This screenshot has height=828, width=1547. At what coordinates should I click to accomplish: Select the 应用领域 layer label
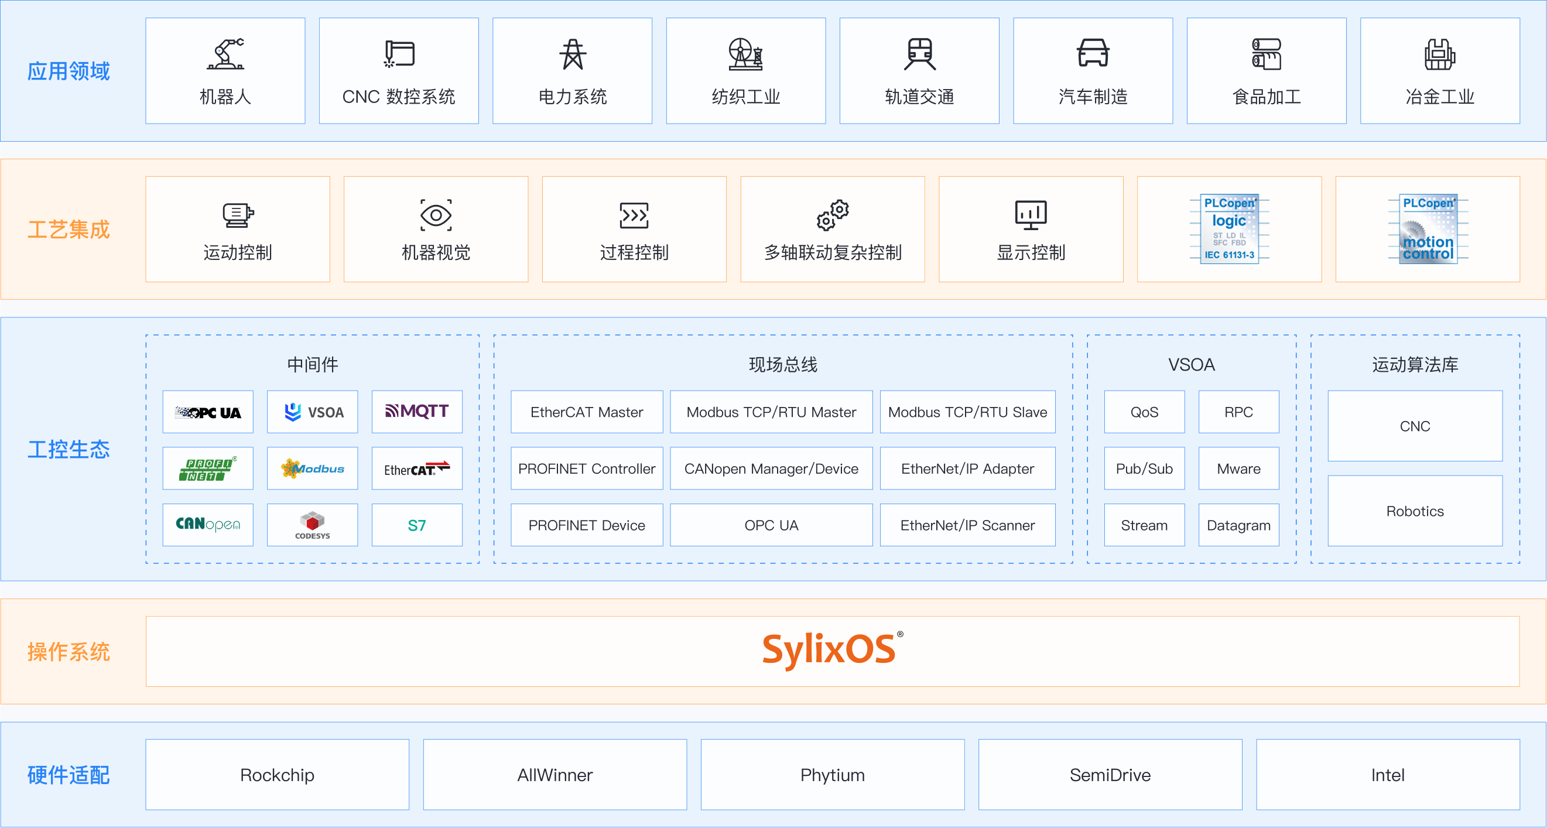point(69,71)
